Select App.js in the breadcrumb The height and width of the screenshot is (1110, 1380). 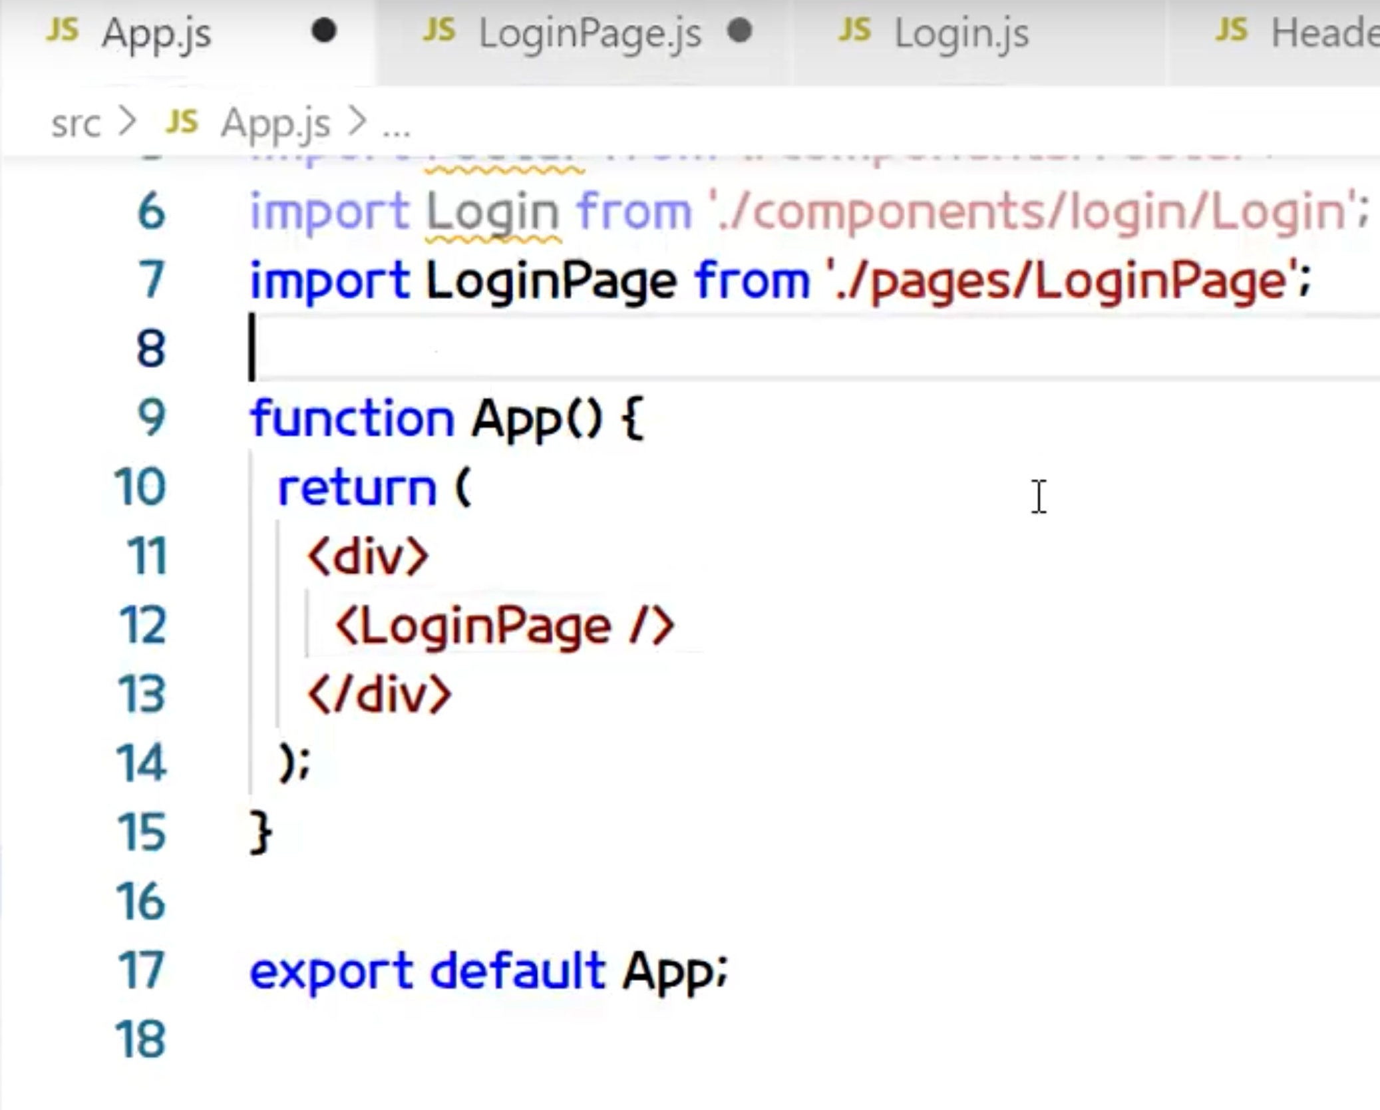(275, 124)
